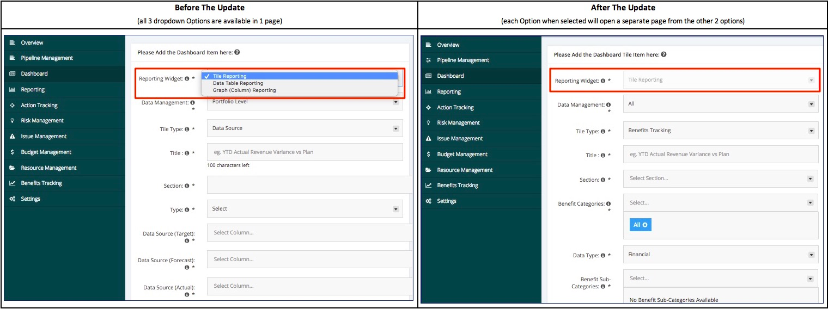Click the help icon after 'Add the Dashboard Item here'

[x=237, y=52]
